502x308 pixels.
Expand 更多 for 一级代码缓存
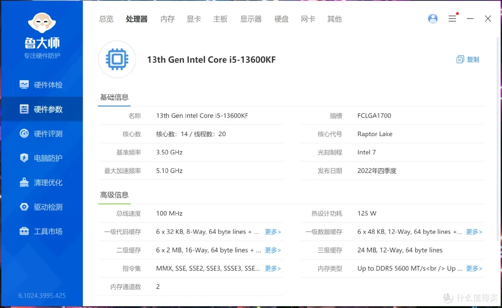[x=273, y=231]
